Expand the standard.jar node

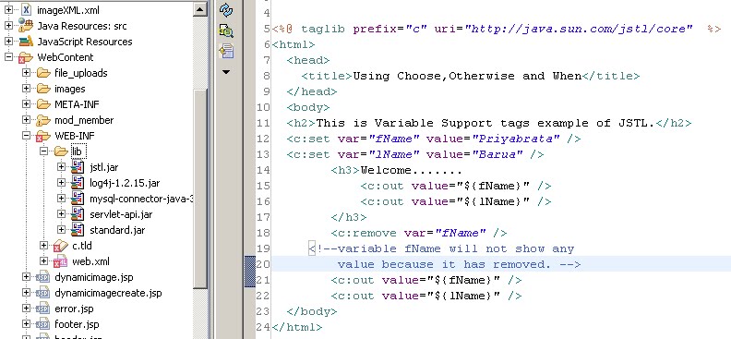(61, 230)
